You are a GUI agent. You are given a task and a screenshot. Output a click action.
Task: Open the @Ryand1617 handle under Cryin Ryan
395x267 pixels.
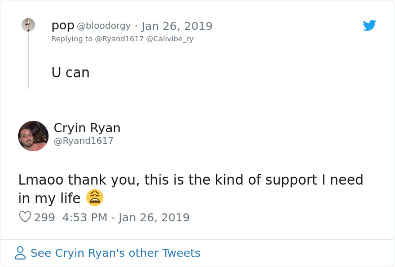(84, 141)
